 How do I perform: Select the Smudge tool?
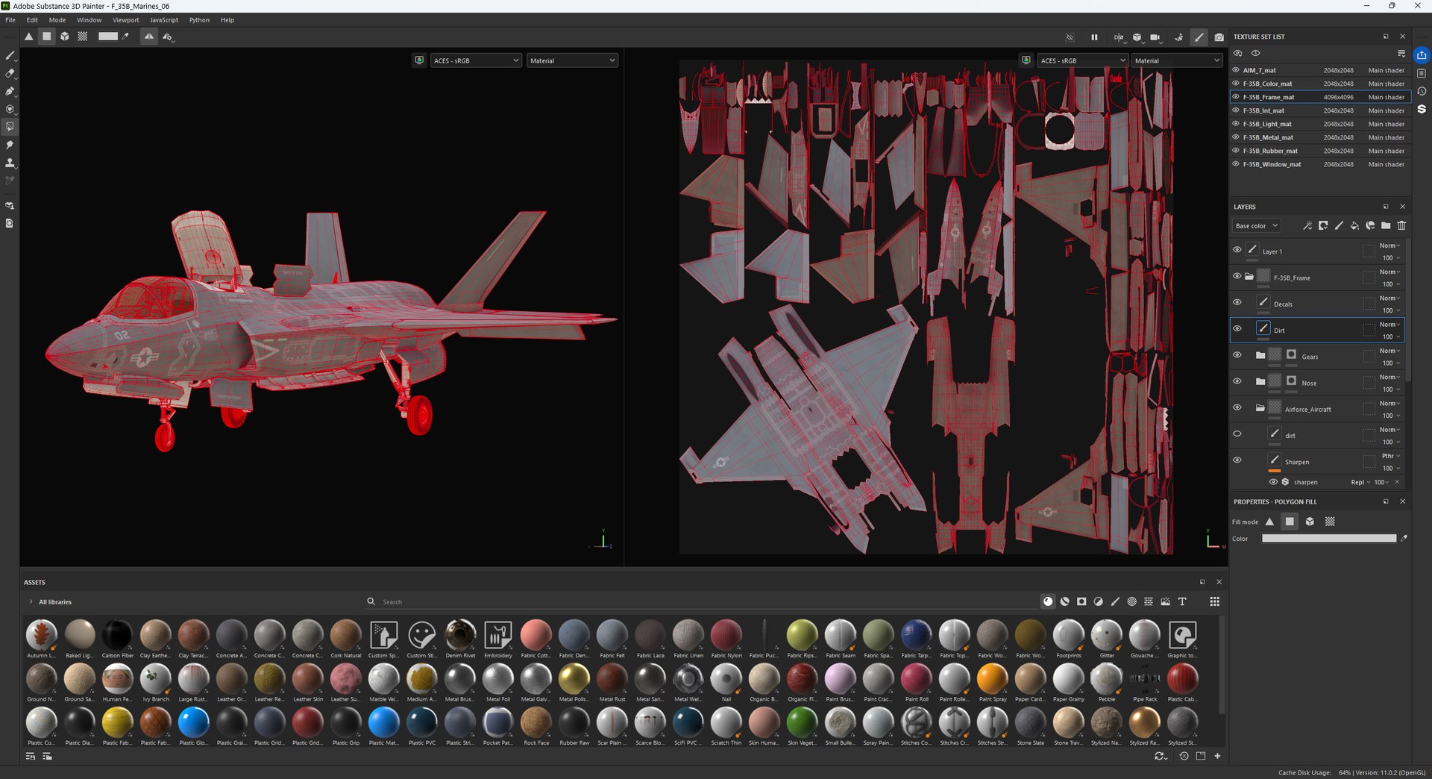click(10, 145)
